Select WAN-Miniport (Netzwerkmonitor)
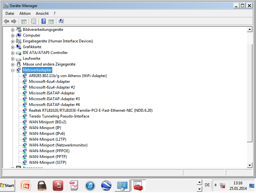This screenshot has height=193, width=256. click(x=58, y=145)
